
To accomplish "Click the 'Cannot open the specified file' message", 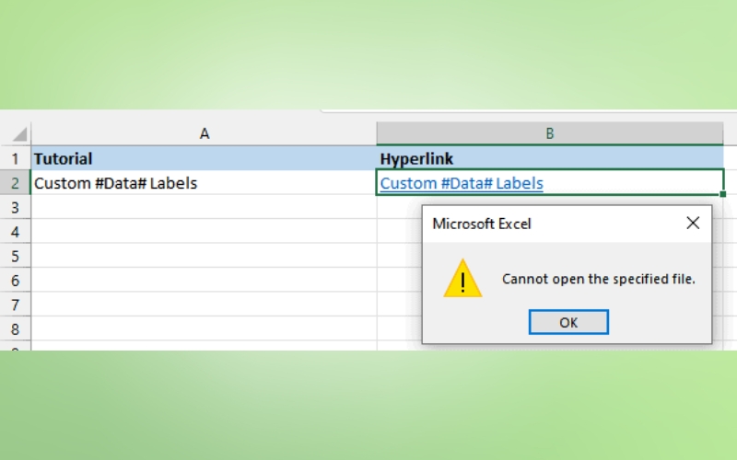I will 598,279.
